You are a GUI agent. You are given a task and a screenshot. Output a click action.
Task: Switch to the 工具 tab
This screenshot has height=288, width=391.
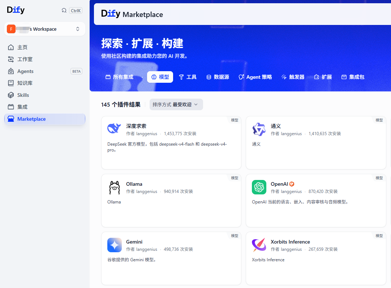coord(188,77)
